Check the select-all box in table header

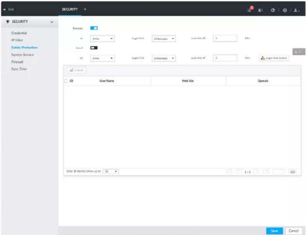tap(66, 81)
